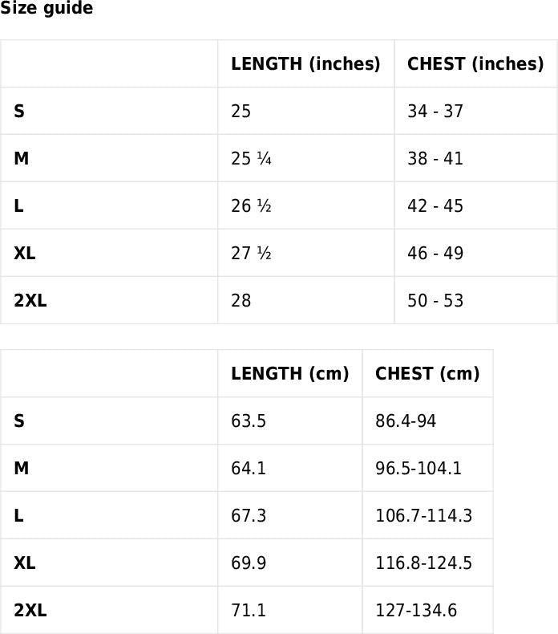Click the 127-134.6 chest value
This screenshot has width=558, height=634.
click(x=416, y=611)
